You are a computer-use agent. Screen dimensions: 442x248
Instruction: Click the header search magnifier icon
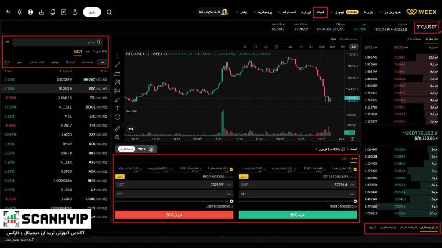[x=109, y=12]
